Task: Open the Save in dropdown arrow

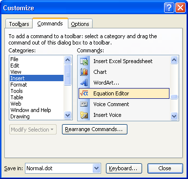Action: (x=97, y=168)
